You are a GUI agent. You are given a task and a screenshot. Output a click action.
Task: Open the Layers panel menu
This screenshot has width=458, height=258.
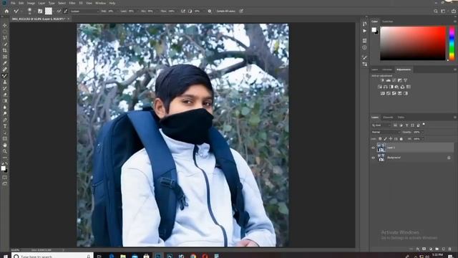[x=454, y=118]
